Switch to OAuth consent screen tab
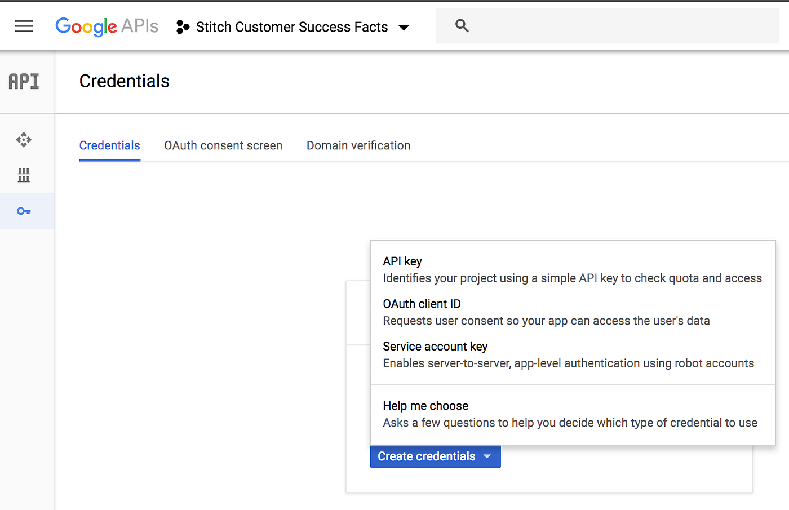The height and width of the screenshot is (510, 789). 223,145
